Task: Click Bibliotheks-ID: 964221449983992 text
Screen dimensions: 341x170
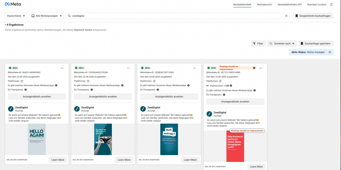Action: click(24, 72)
